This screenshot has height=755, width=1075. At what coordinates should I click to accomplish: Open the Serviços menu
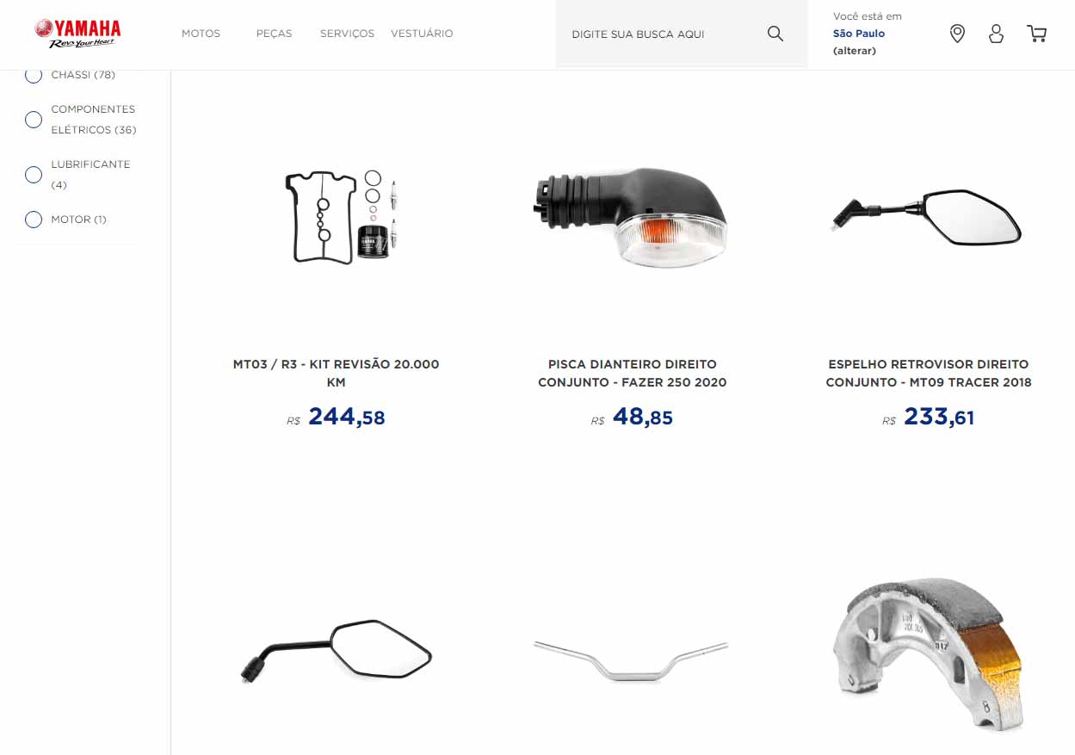click(x=347, y=34)
